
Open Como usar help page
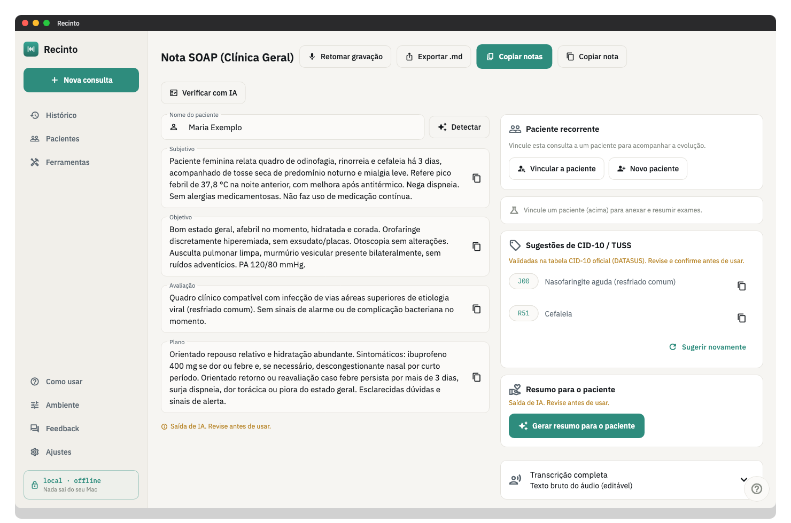point(81,382)
